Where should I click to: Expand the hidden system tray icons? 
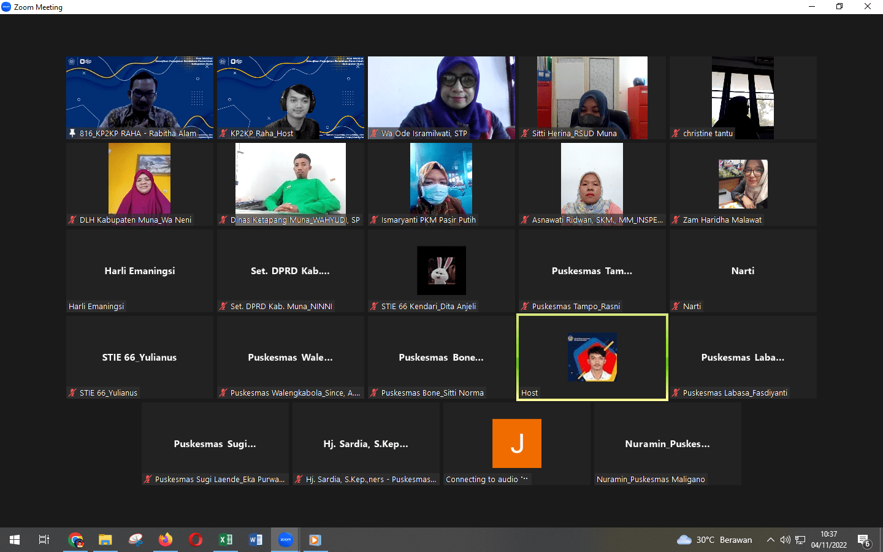(x=770, y=540)
